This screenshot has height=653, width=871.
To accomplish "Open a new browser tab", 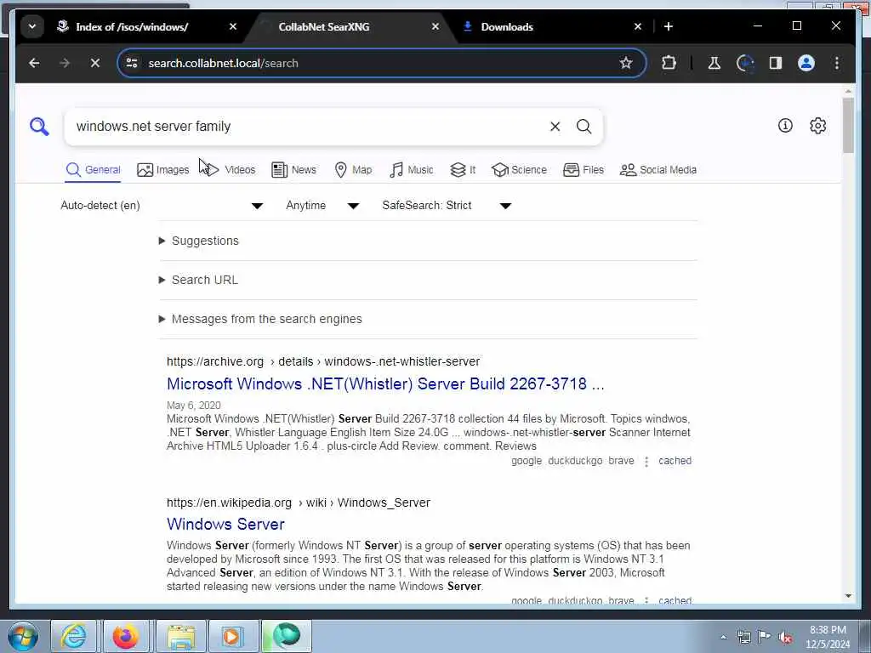I will pos(669,26).
